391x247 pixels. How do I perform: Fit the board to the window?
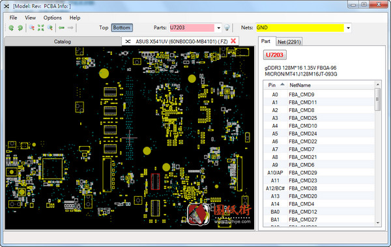pyautogui.click(x=40, y=27)
